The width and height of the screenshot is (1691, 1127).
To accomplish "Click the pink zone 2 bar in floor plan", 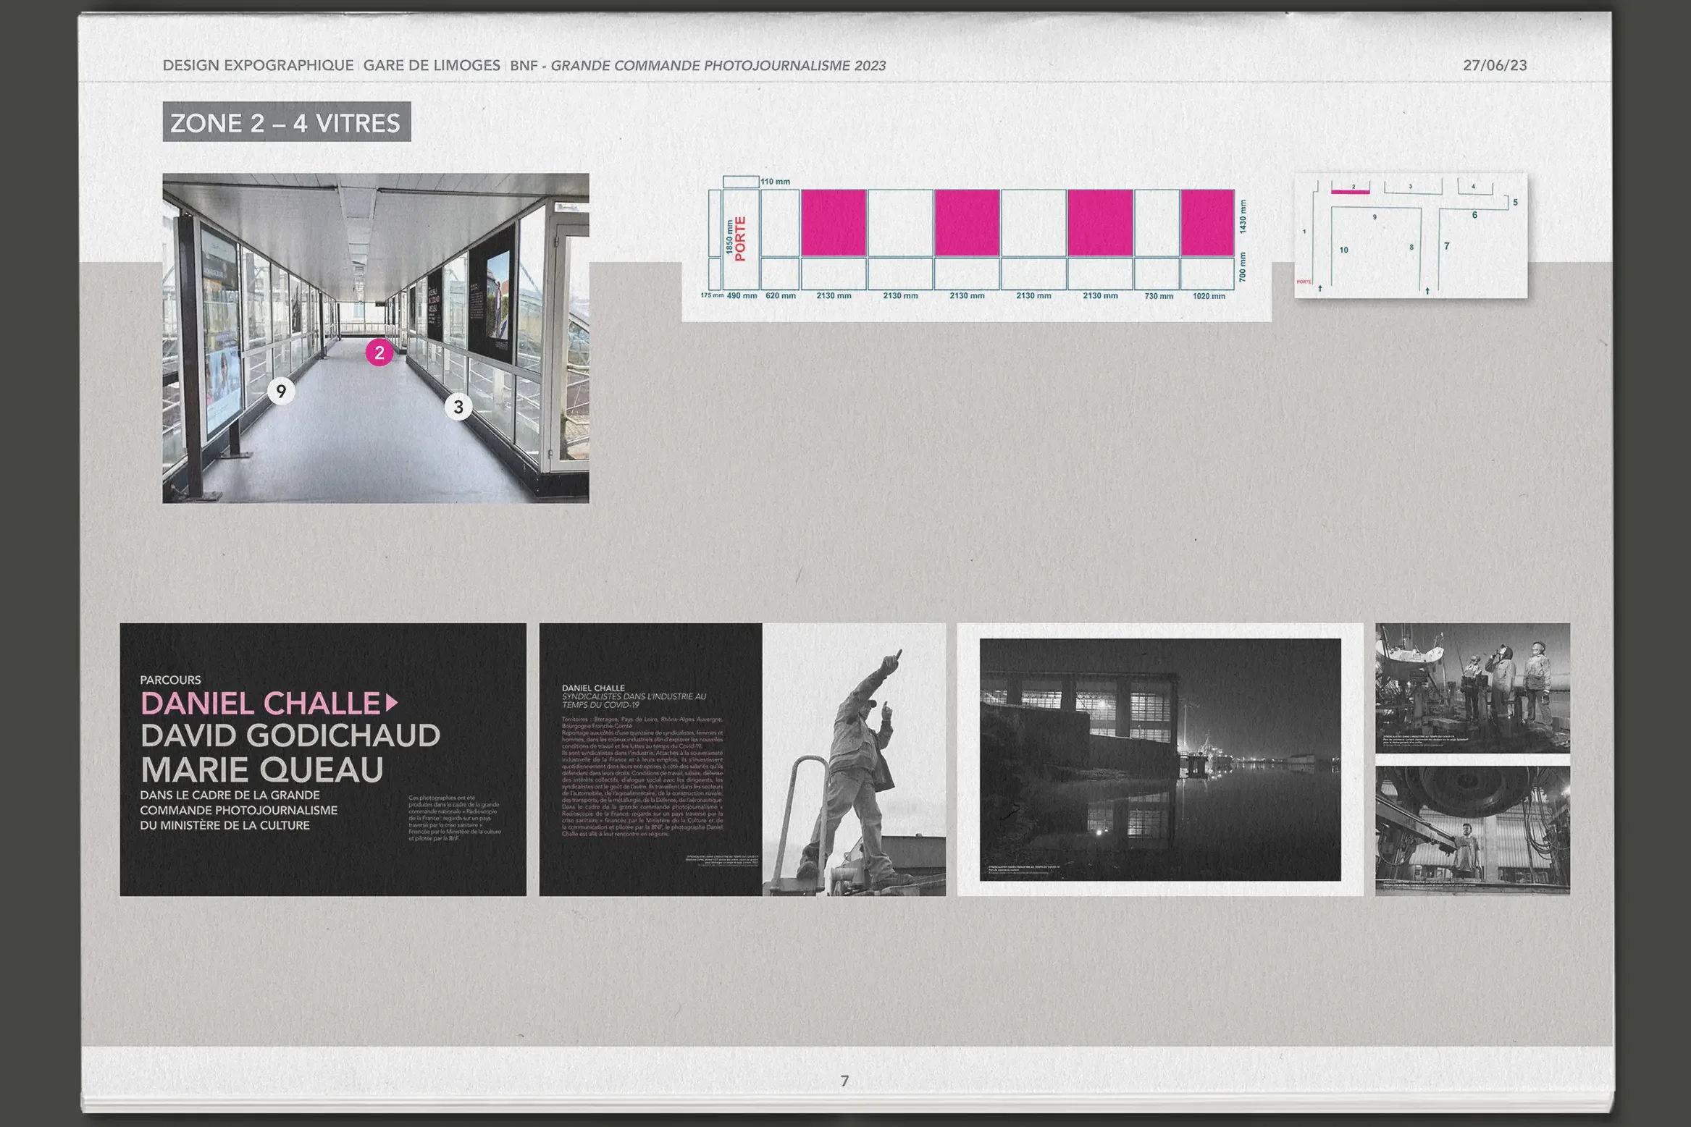I will tap(1350, 192).
